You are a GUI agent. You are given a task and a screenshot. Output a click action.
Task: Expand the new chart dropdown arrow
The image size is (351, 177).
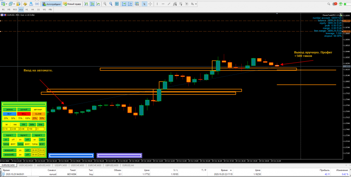(x=7, y=4)
